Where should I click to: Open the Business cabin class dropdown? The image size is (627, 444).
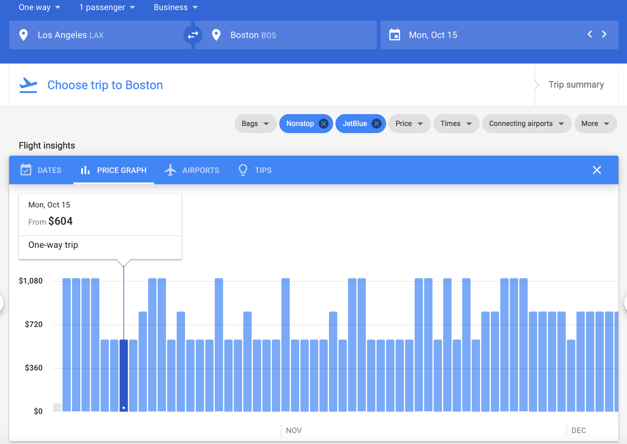pos(176,7)
